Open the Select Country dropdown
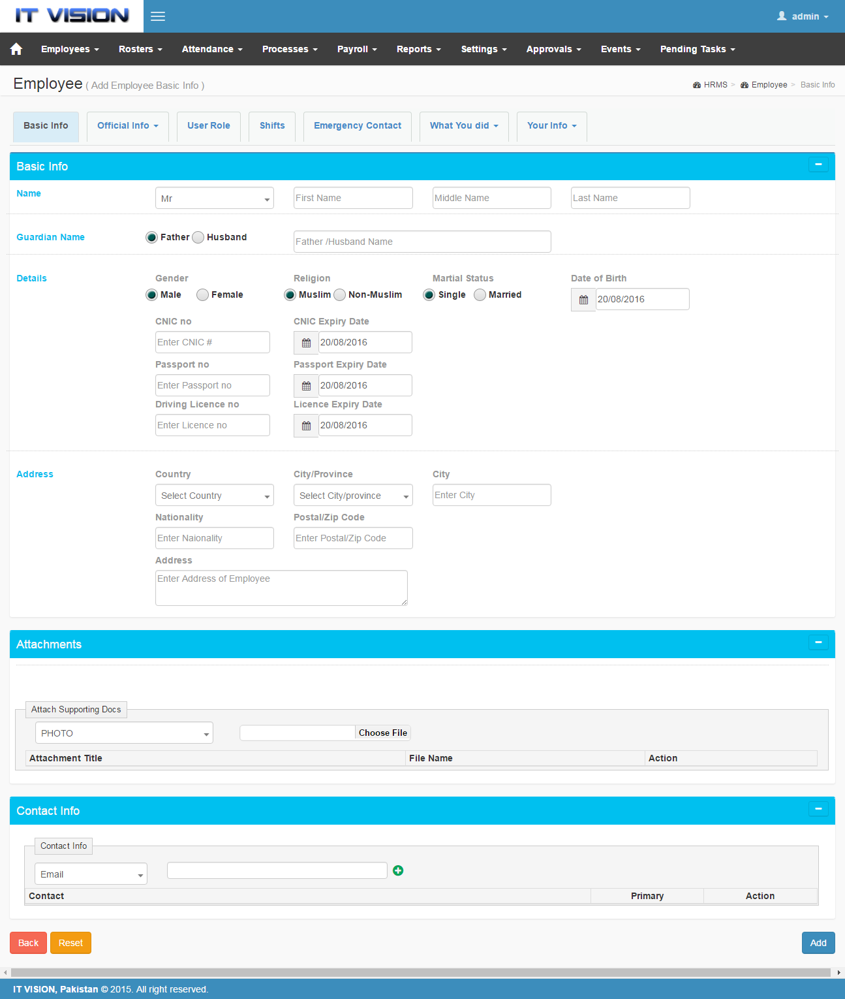 (214, 495)
